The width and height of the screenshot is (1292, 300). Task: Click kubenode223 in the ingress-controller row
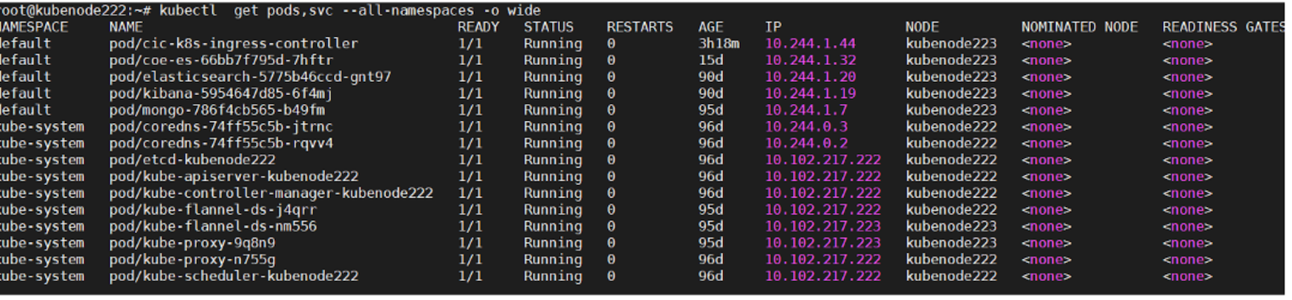coord(951,43)
